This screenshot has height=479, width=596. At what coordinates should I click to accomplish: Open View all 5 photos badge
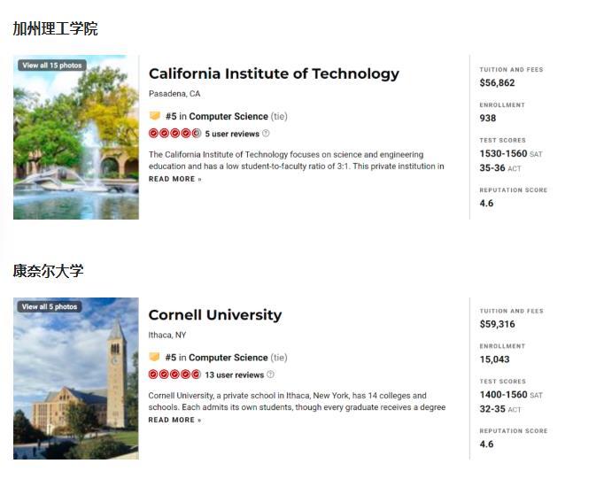click(50, 306)
